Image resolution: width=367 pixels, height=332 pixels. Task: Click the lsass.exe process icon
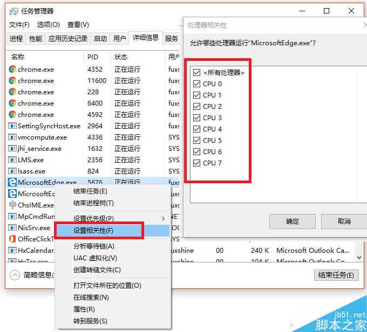coord(12,171)
